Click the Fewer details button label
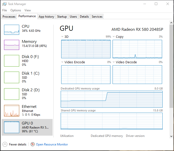 18,144
